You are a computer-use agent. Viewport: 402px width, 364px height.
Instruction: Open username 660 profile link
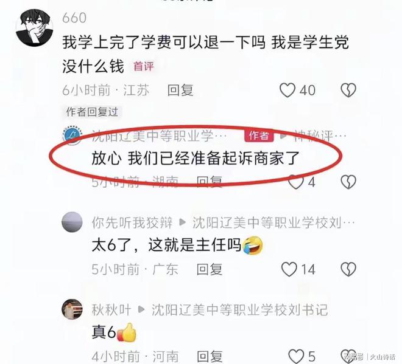pos(74,18)
